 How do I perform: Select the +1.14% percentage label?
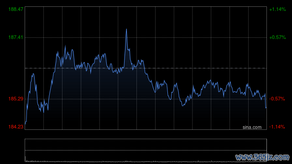[277, 9]
